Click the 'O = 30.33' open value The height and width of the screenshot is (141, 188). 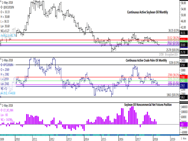5,12
